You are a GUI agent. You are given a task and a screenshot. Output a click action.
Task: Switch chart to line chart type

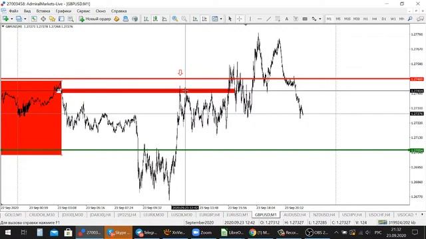tap(164, 19)
